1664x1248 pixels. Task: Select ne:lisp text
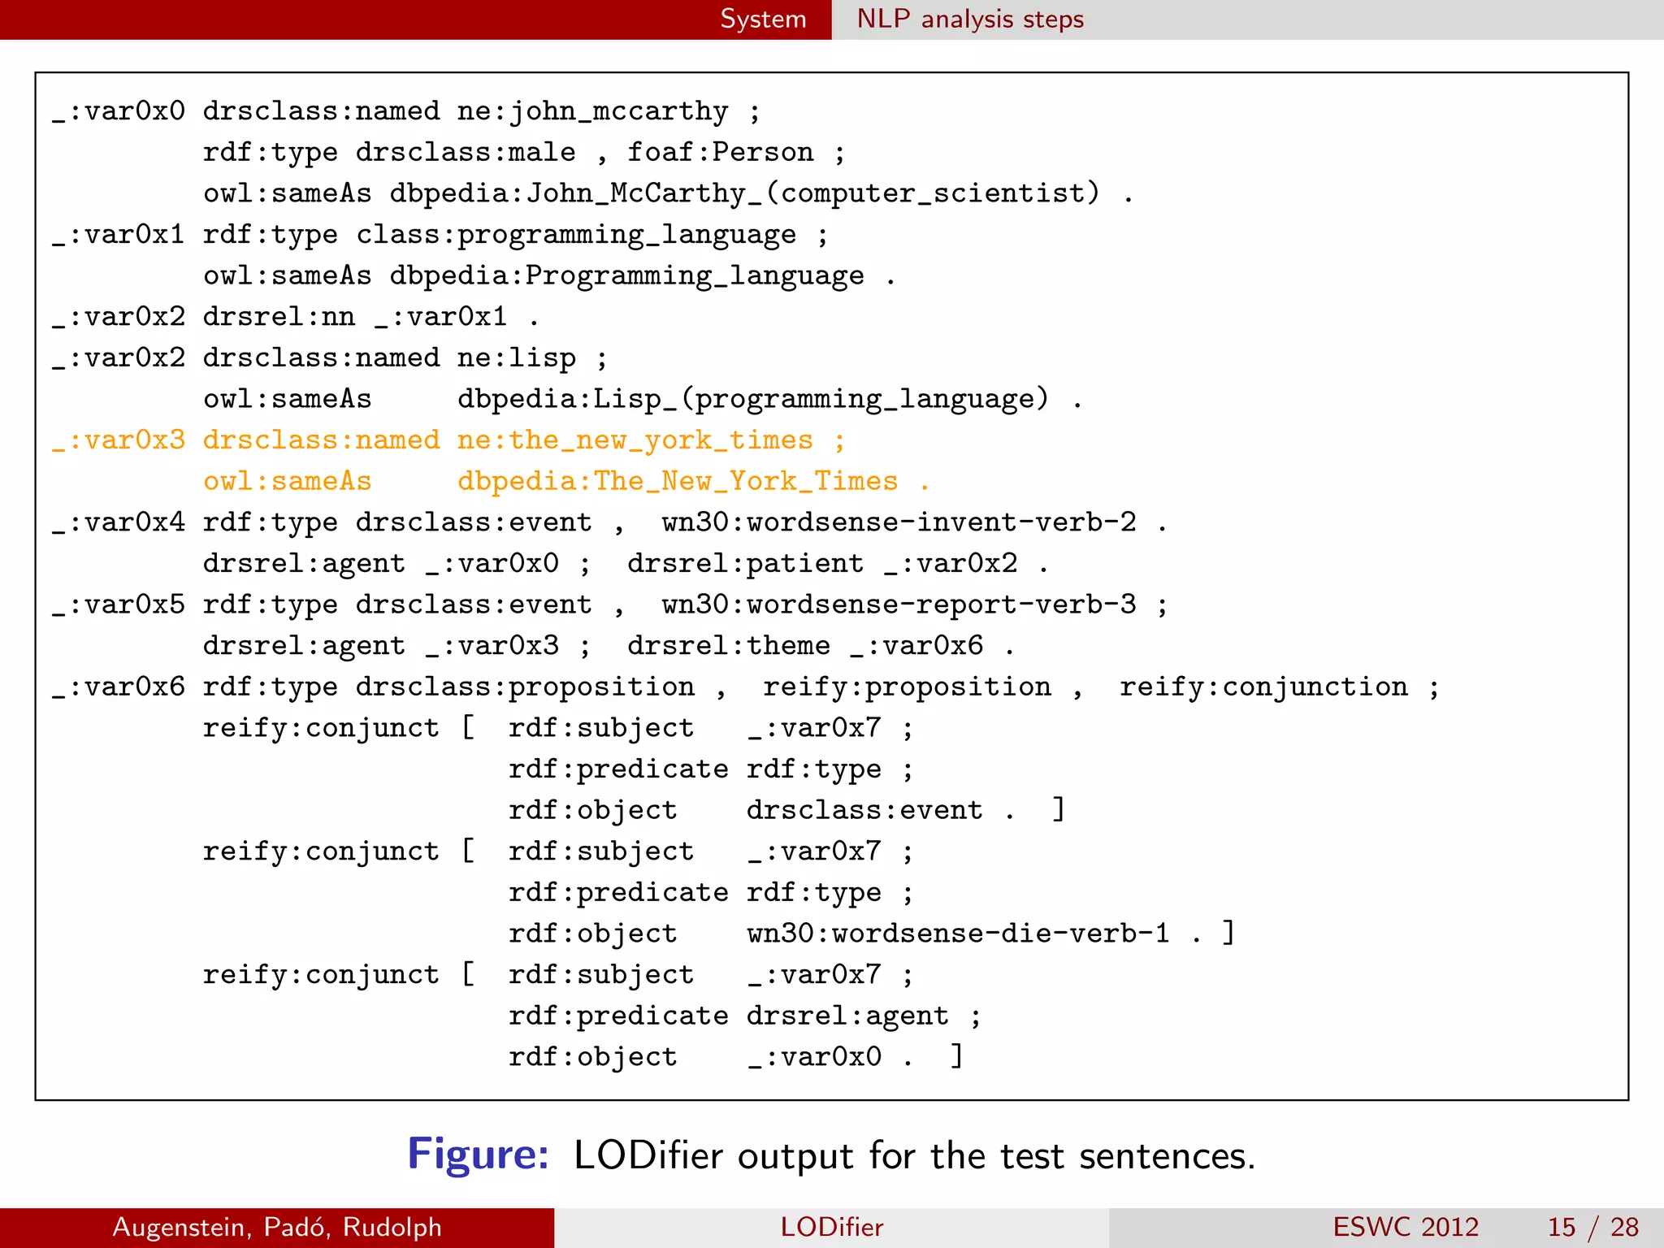click(516, 358)
